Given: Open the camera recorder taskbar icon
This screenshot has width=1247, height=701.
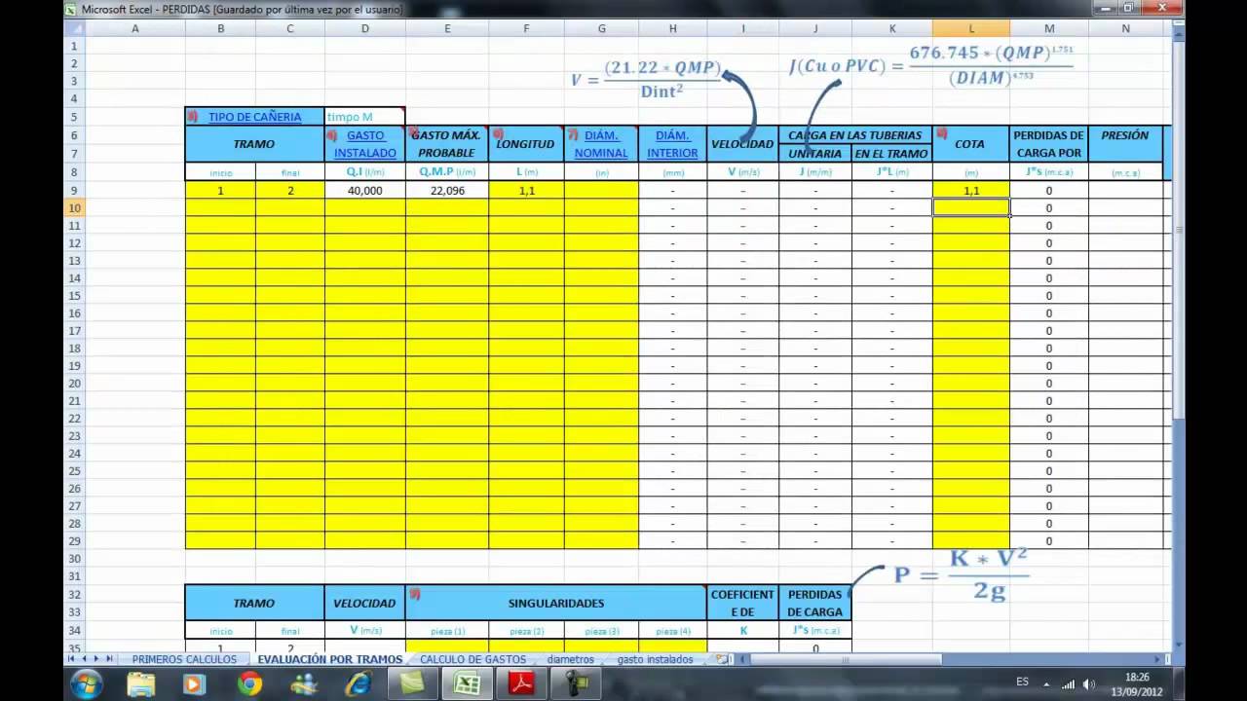Looking at the screenshot, I should (x=577, y=684).
